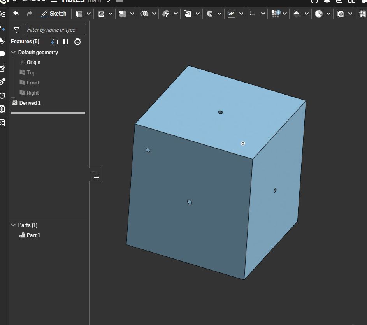Select the Sheet metal SM tool
Viewport: 367px width, 325px height.
[232, 14]
